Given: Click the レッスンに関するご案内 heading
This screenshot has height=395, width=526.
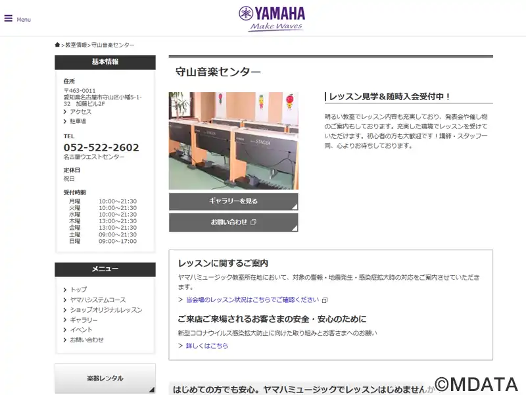Looking at the screenshot, I should pyautogui.click(x=223, y=263).
